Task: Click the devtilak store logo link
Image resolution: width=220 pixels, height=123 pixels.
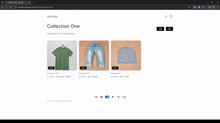Action: click(52, 17)
